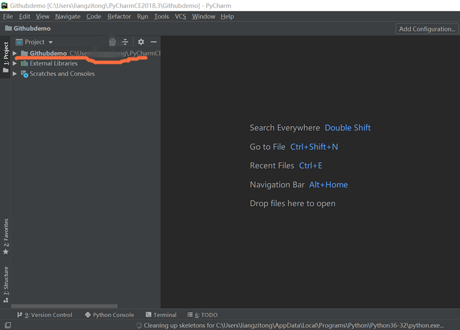Click Add Configuration button

[x=427, y=29]
